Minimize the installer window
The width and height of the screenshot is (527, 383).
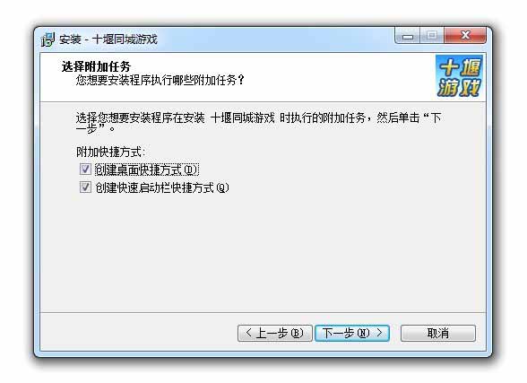[408, 36]
